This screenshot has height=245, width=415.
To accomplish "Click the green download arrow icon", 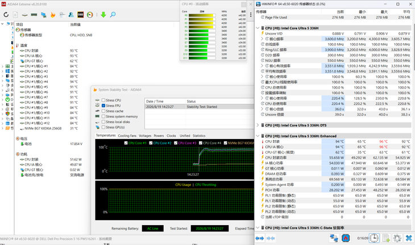I will coord(103,15).
